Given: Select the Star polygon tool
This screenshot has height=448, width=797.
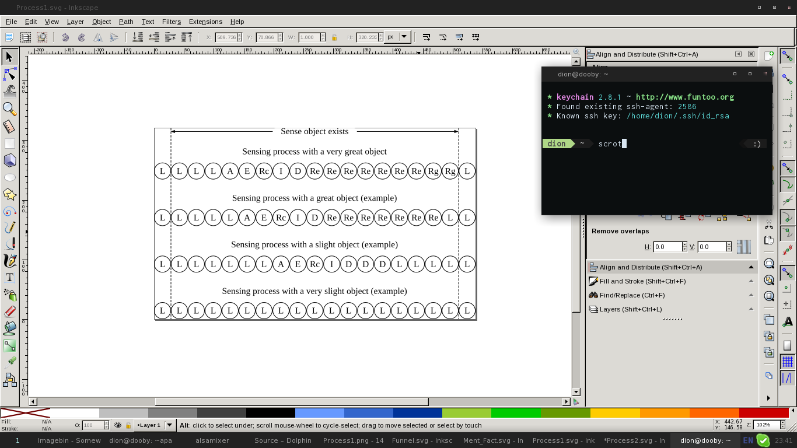Looking at the screenshot, I should pos(9,194).
